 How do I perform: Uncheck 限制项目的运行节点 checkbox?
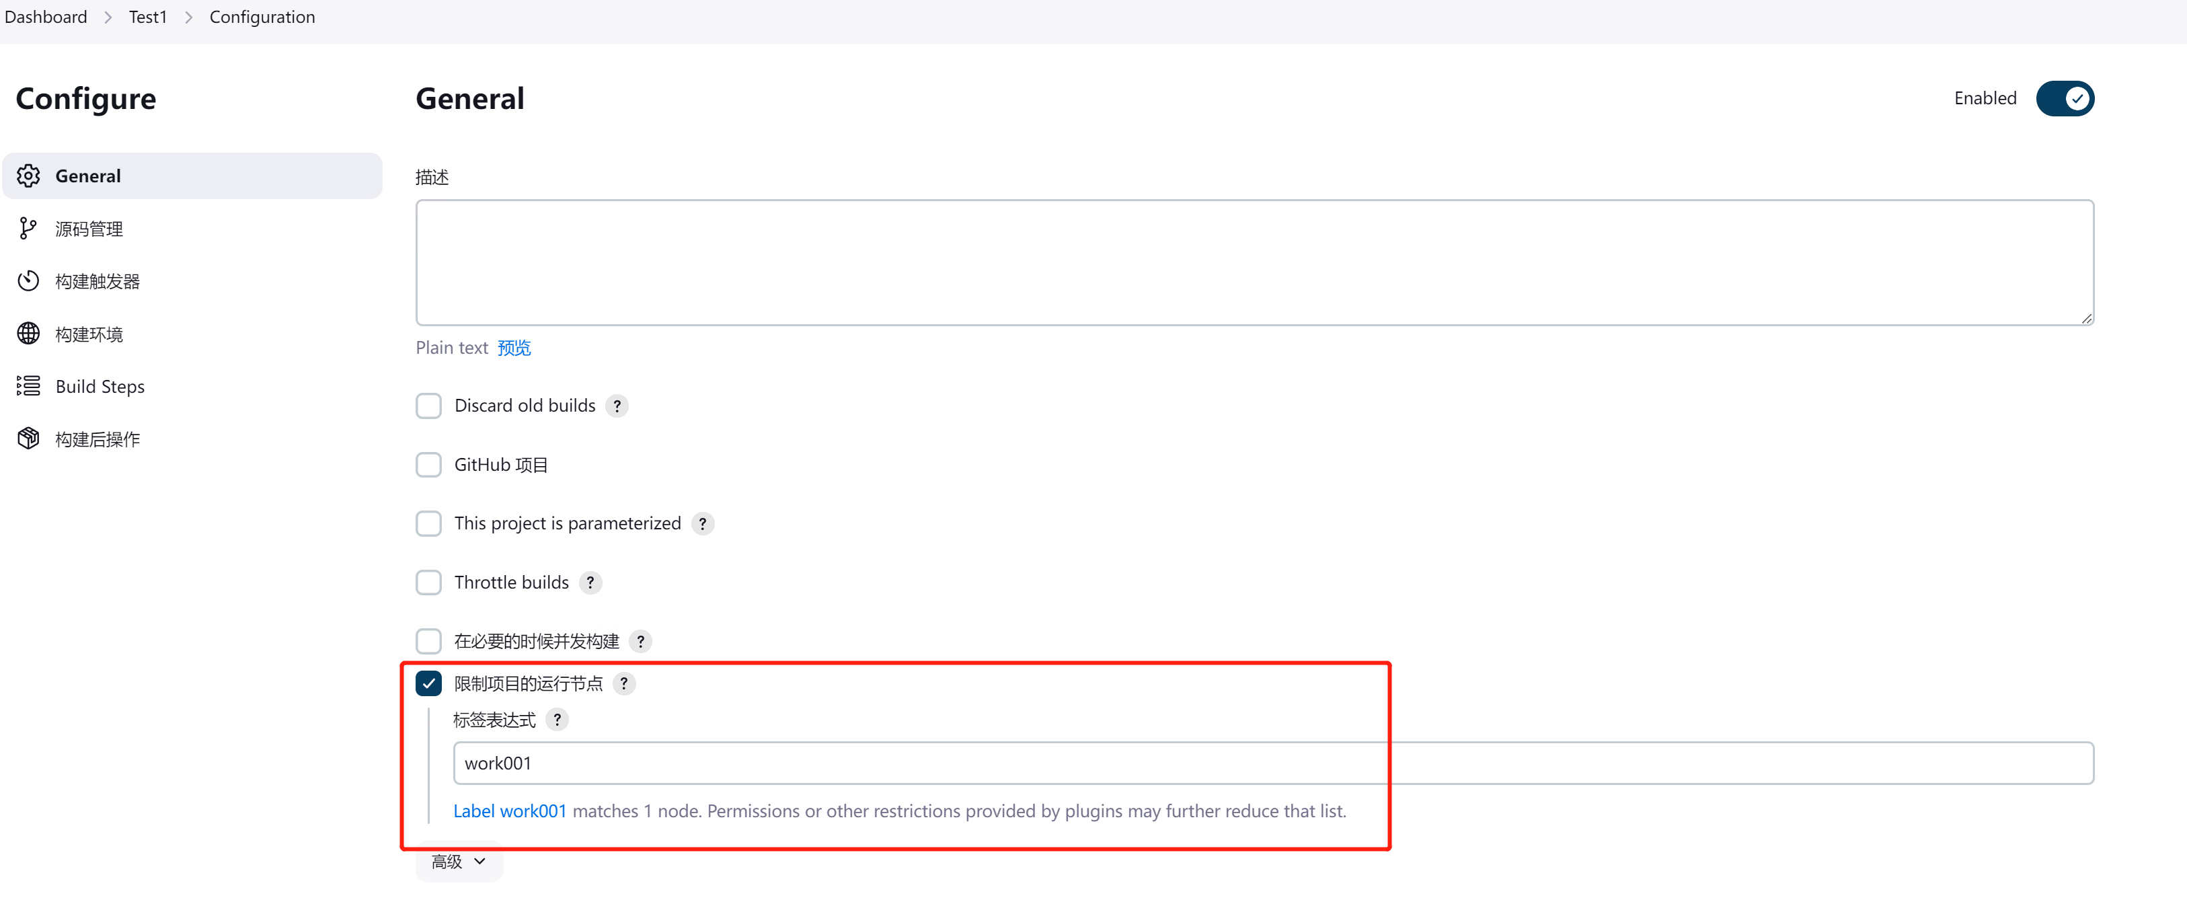click(x=429, y=683)
